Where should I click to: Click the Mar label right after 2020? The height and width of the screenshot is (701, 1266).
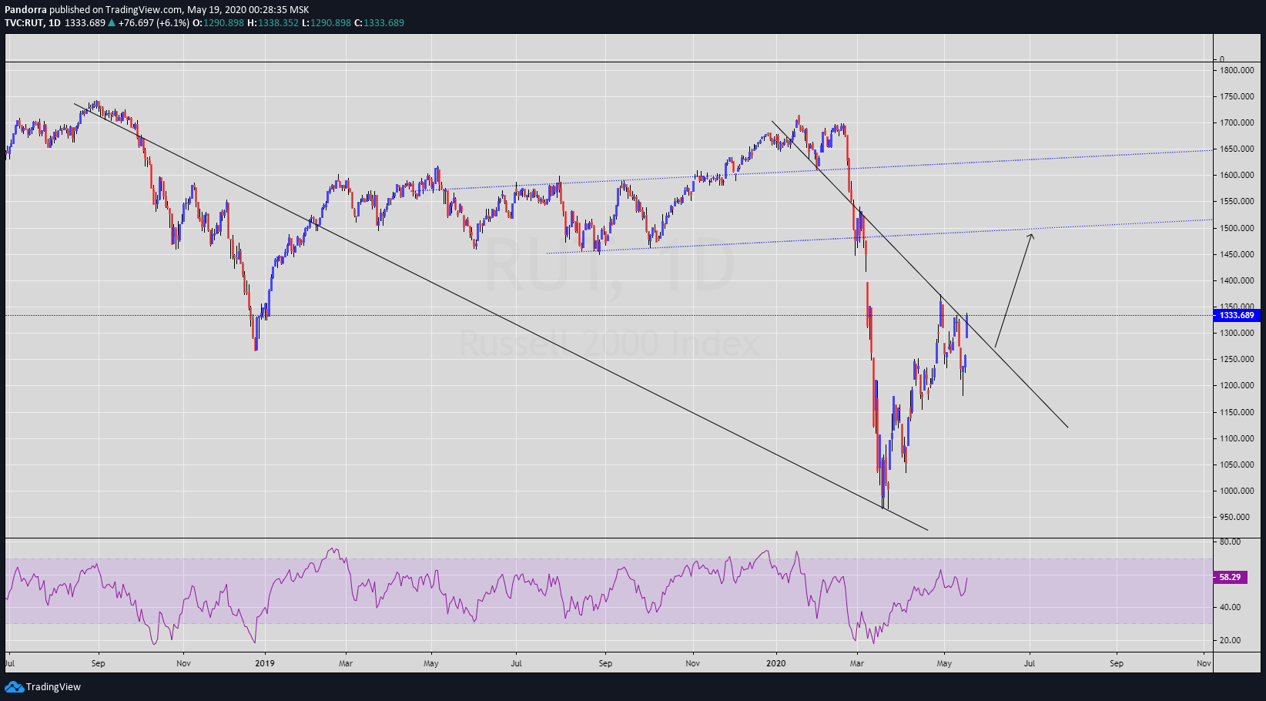coord(856,663)
